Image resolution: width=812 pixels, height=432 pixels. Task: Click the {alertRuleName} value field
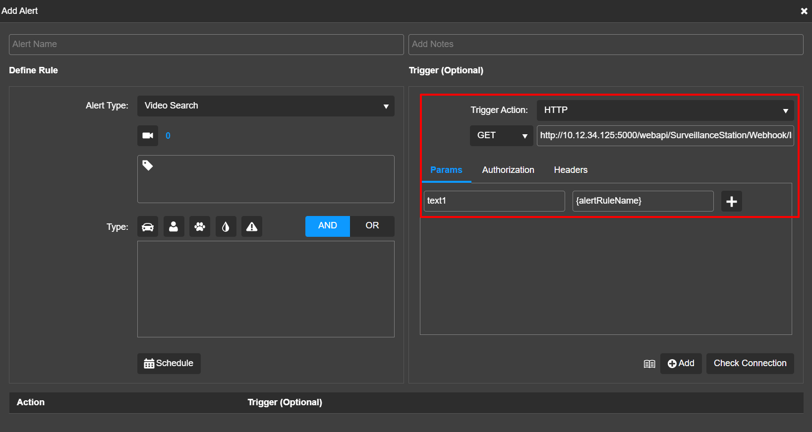point(643,201)
